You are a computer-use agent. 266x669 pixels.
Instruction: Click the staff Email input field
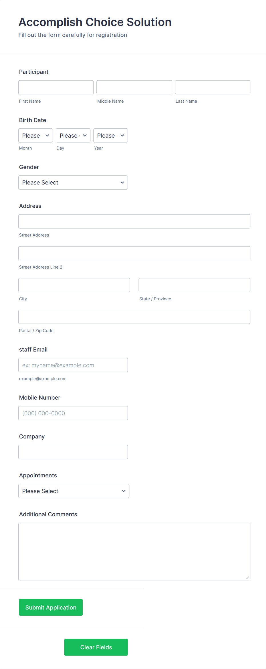pos(73,365)
